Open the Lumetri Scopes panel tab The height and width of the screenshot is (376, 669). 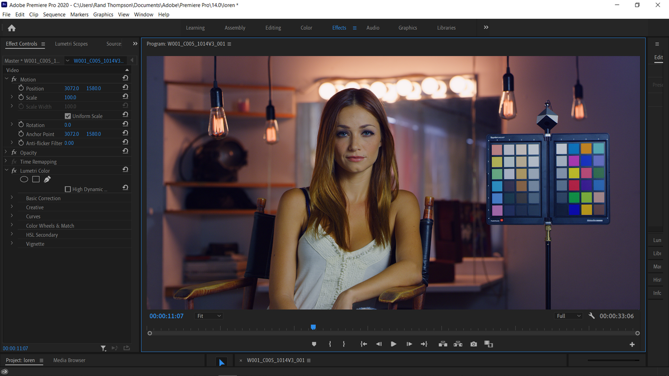tap(71, 44)
